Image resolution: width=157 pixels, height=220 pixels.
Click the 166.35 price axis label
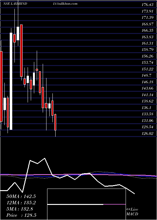point(147,30)
